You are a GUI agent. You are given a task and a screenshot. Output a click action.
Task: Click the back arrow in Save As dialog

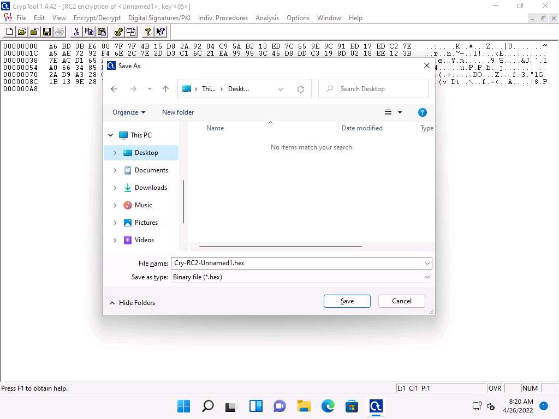[114, 89]
